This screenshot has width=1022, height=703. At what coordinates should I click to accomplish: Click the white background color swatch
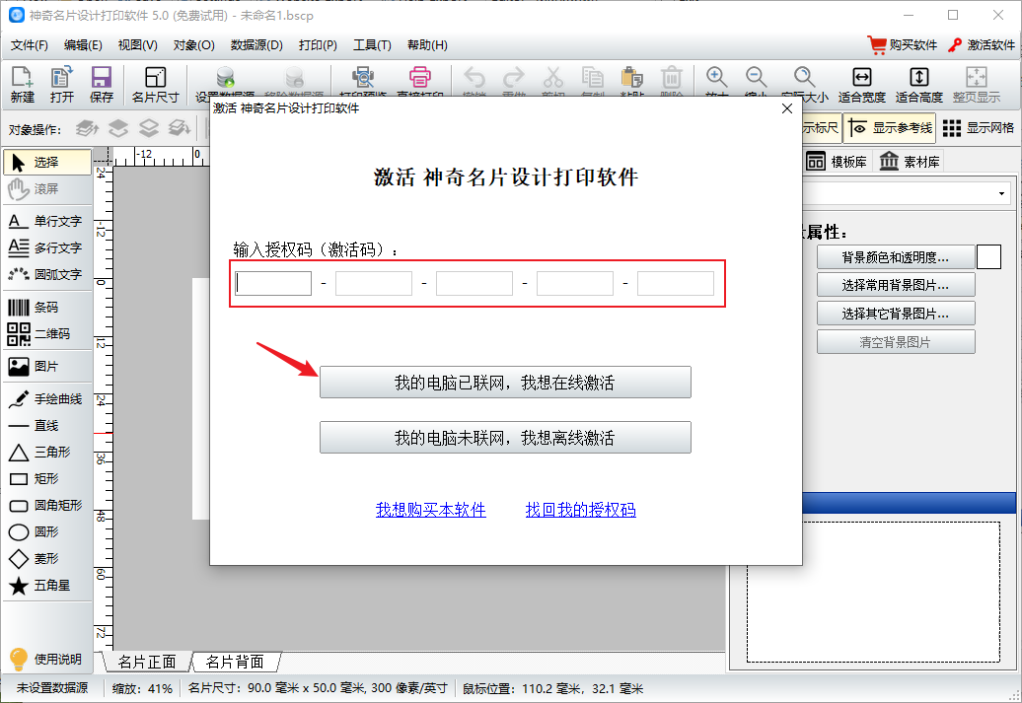click(x=988, y=257)
